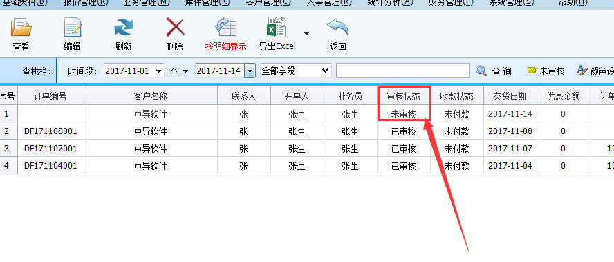Delete the record using 删除 icon
This screenshot has width=614, height=262.
pos(175,28)
